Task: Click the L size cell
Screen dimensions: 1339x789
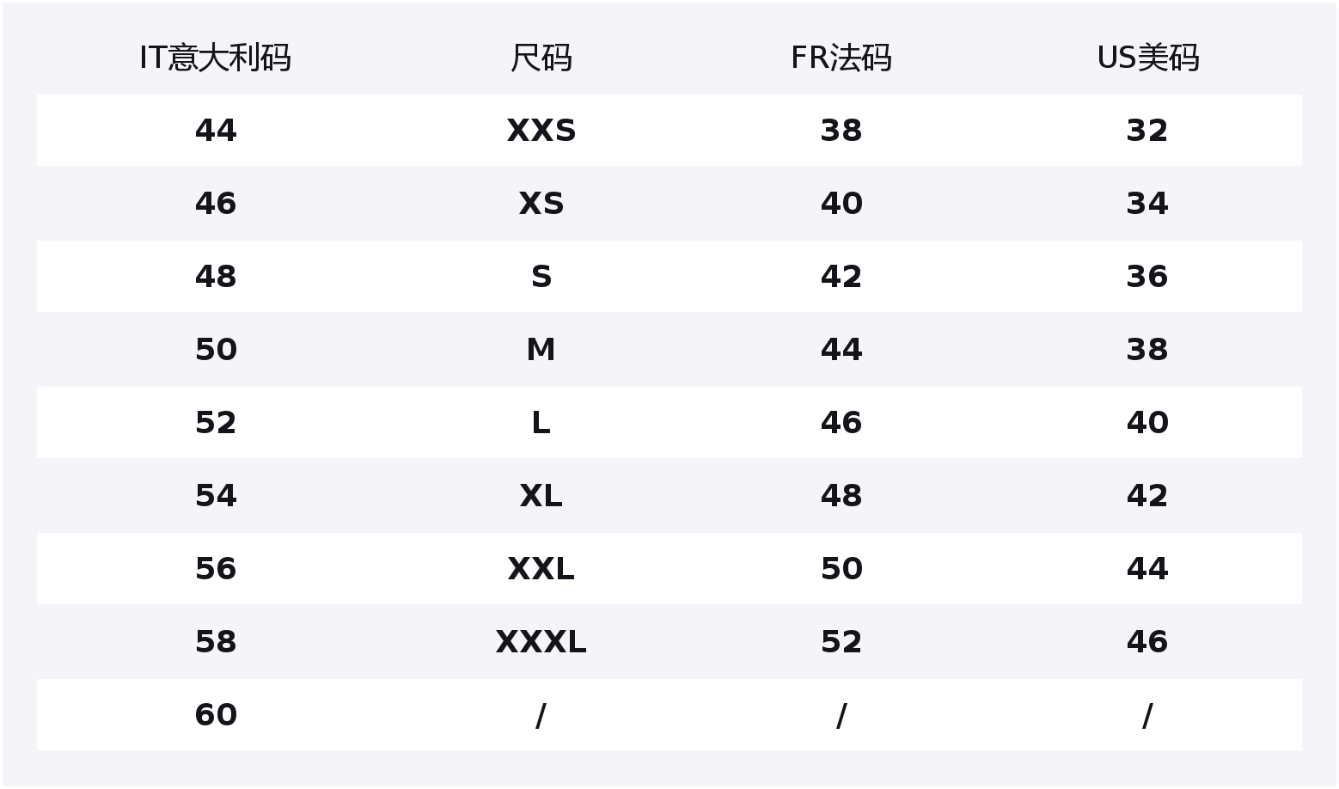Action: (541, 423)
